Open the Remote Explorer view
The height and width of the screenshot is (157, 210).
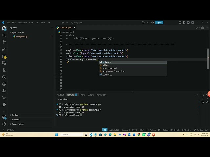[x=4, y=63]
